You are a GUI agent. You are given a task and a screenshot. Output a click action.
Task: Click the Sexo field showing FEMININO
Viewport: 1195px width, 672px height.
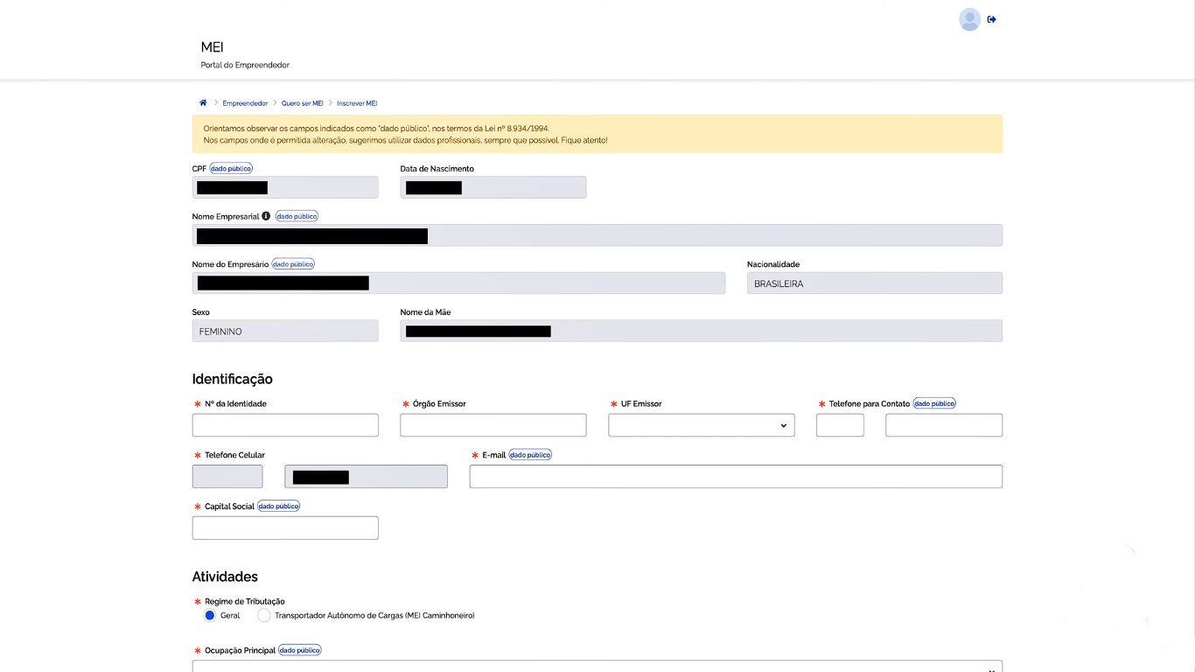[x=285, y=331]
